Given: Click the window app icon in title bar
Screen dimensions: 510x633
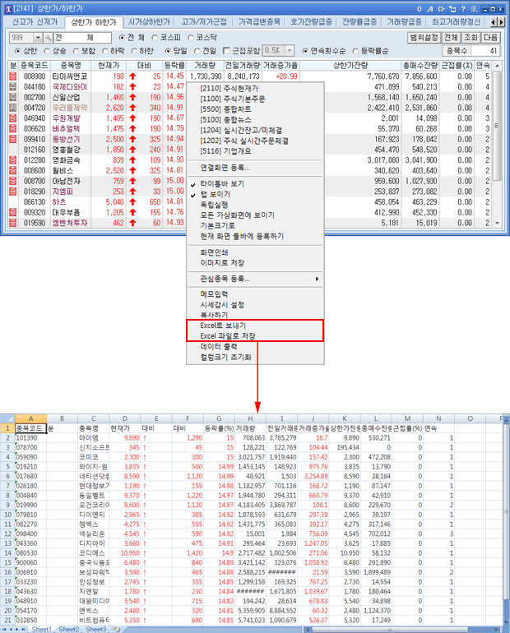Looking at the screenshot, I should click(8, 7).
